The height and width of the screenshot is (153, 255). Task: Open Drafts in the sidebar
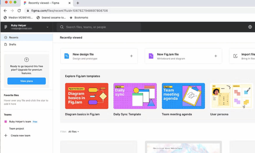tap(27, 44)
